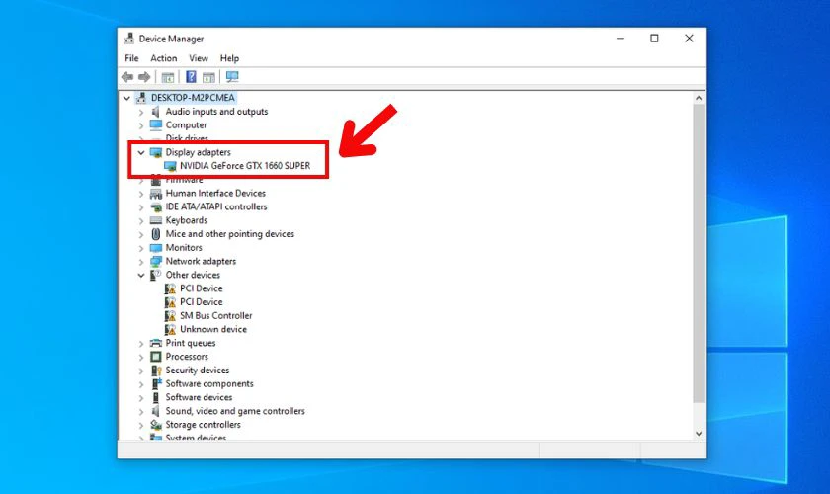
Task: Click the SM Bus Controller warning icon
Action: point(170,316)
